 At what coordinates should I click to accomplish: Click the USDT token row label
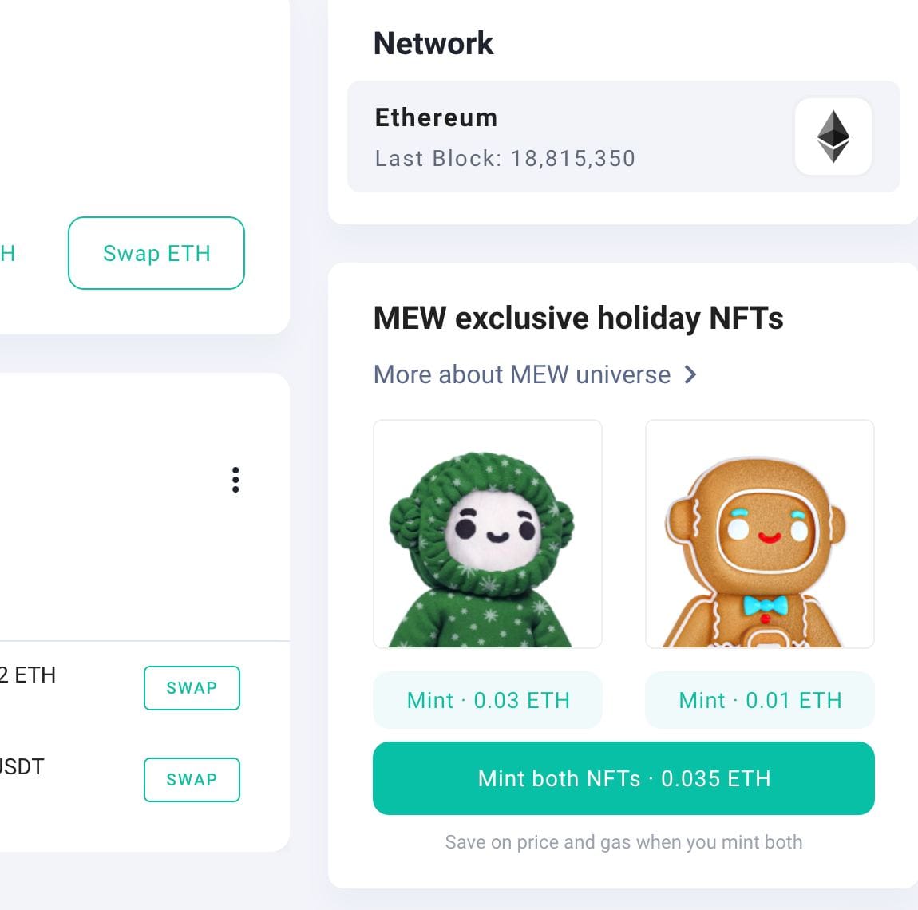(21, 767)
